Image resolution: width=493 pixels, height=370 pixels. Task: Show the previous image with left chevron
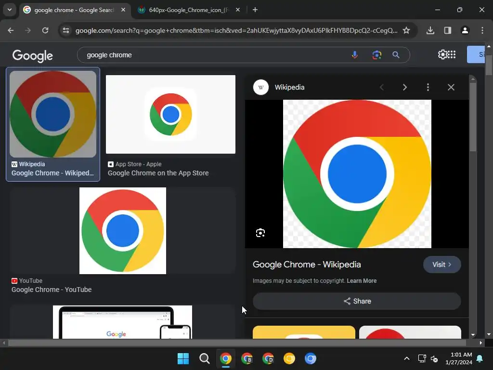[382, 87]
